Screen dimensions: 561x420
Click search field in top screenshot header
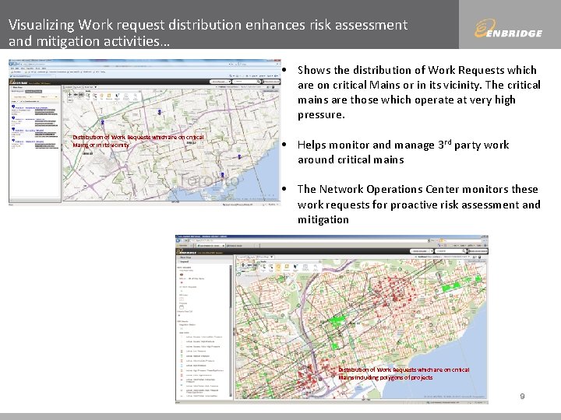[x=245, y=82]
